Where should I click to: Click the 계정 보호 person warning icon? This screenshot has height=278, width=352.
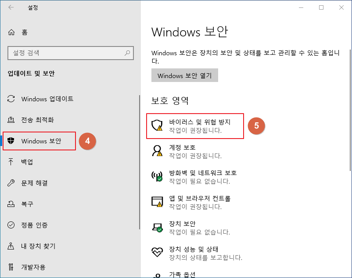(157, 150)
